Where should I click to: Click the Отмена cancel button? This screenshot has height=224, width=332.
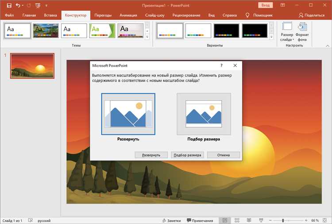(224, 155)
